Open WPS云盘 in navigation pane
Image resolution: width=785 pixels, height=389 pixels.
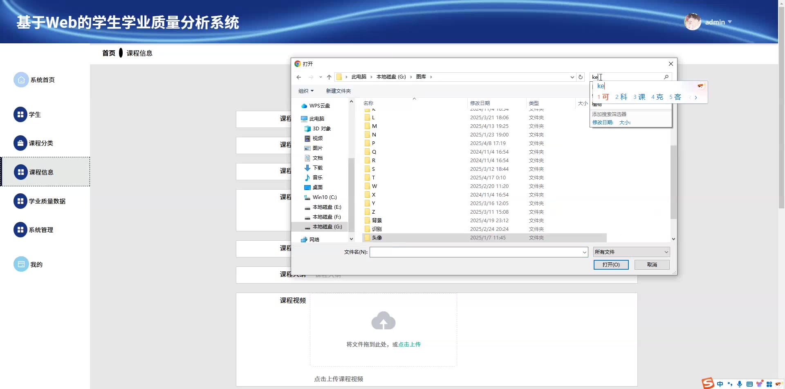[x=319, y=106]
